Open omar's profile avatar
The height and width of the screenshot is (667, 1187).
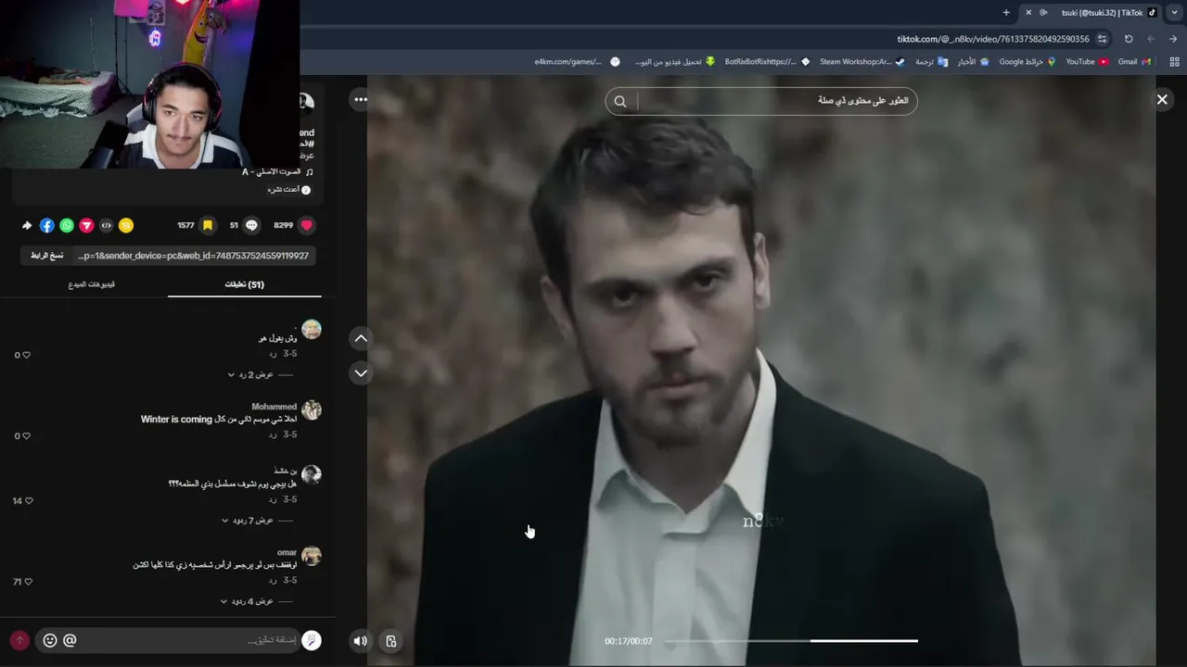312,556
